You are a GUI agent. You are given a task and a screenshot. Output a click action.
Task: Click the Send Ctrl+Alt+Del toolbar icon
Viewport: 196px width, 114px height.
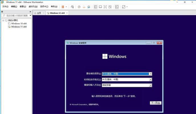[x=72, y=7]
